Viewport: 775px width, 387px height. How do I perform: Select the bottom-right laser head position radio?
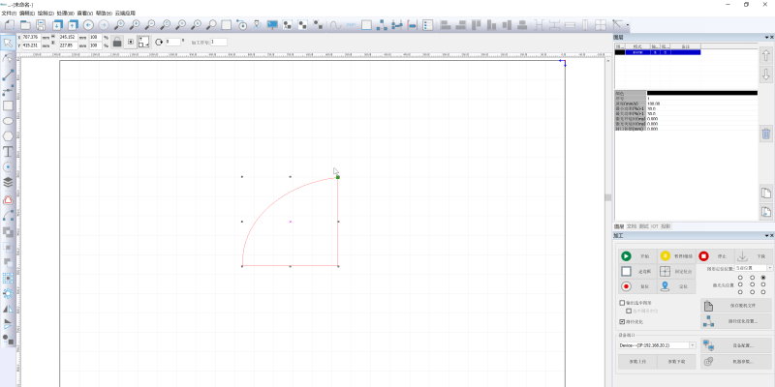763,292
